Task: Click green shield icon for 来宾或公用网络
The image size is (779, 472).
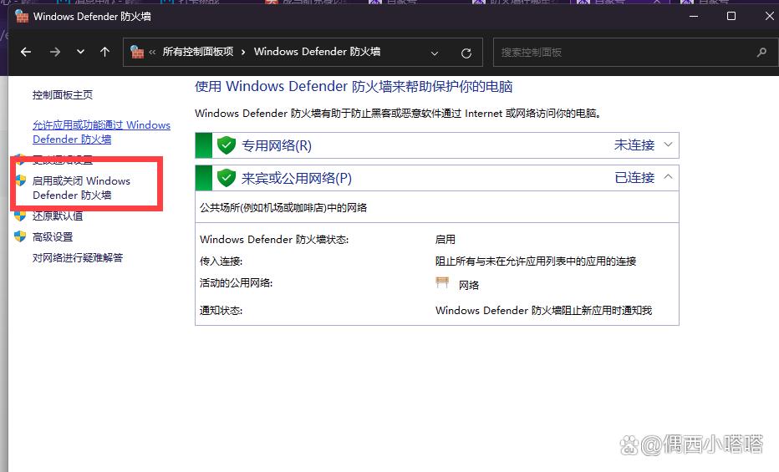Action: pyautogui.click(x=227, y=178)
